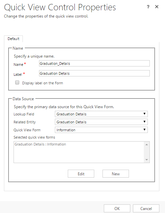Click the Edit button
This screenshot has width=165, height=213.
81,174
